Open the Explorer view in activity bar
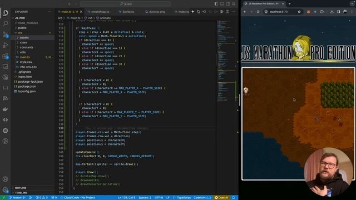This screenshot has width=356, height=200. [5, 13]
